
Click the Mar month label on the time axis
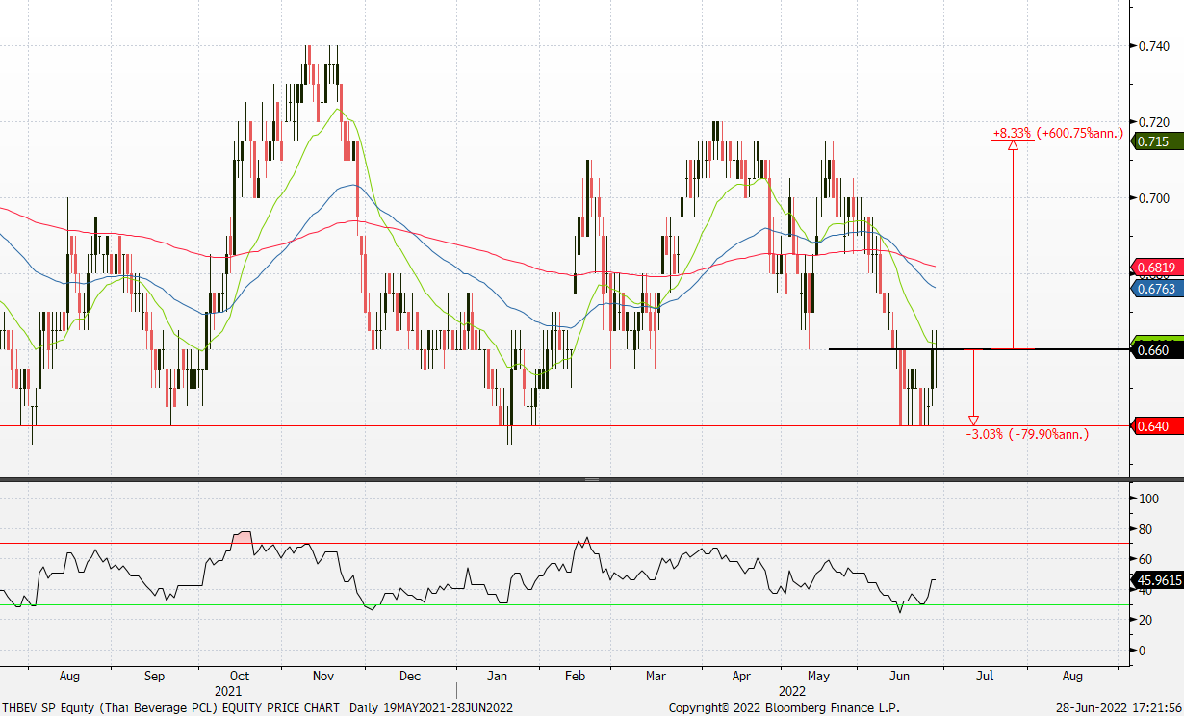pos(656,677)
